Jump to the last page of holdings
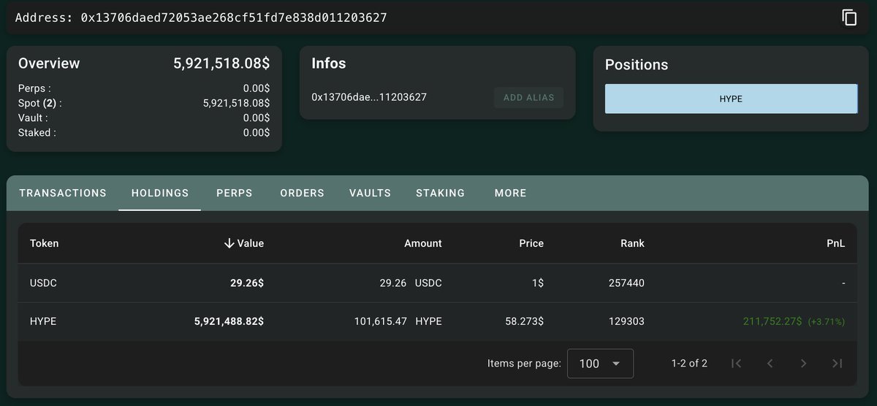The height and width of the screenshot is (406, 877). pos(838,364)
